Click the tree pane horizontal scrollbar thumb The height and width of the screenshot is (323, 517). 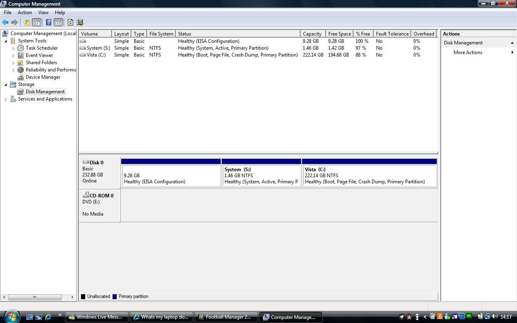pos(34,297)
